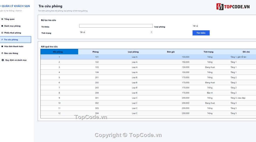
Task: Click the Quy định và danh mục gear icon
Action: coord(3,60)
